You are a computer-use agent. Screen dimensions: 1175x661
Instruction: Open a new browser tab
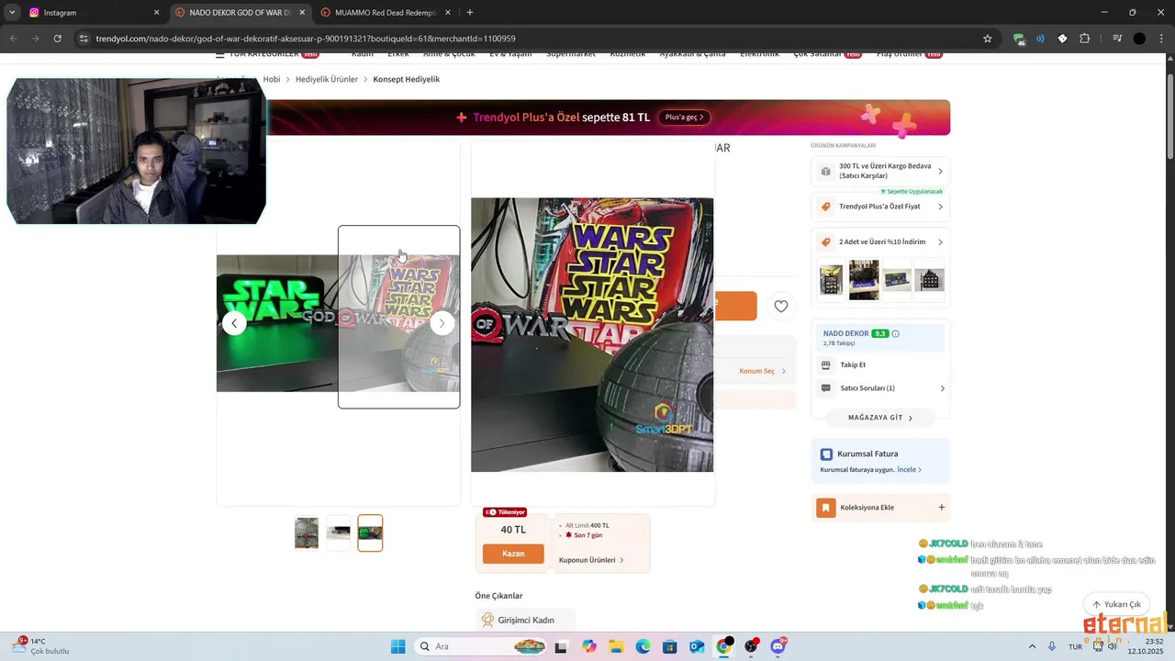tap(470, 12)
